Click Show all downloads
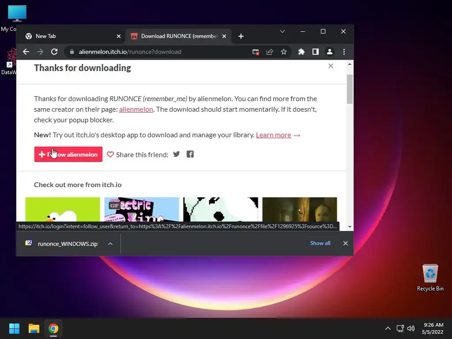 pyautogui.click(x=320, y=243)
